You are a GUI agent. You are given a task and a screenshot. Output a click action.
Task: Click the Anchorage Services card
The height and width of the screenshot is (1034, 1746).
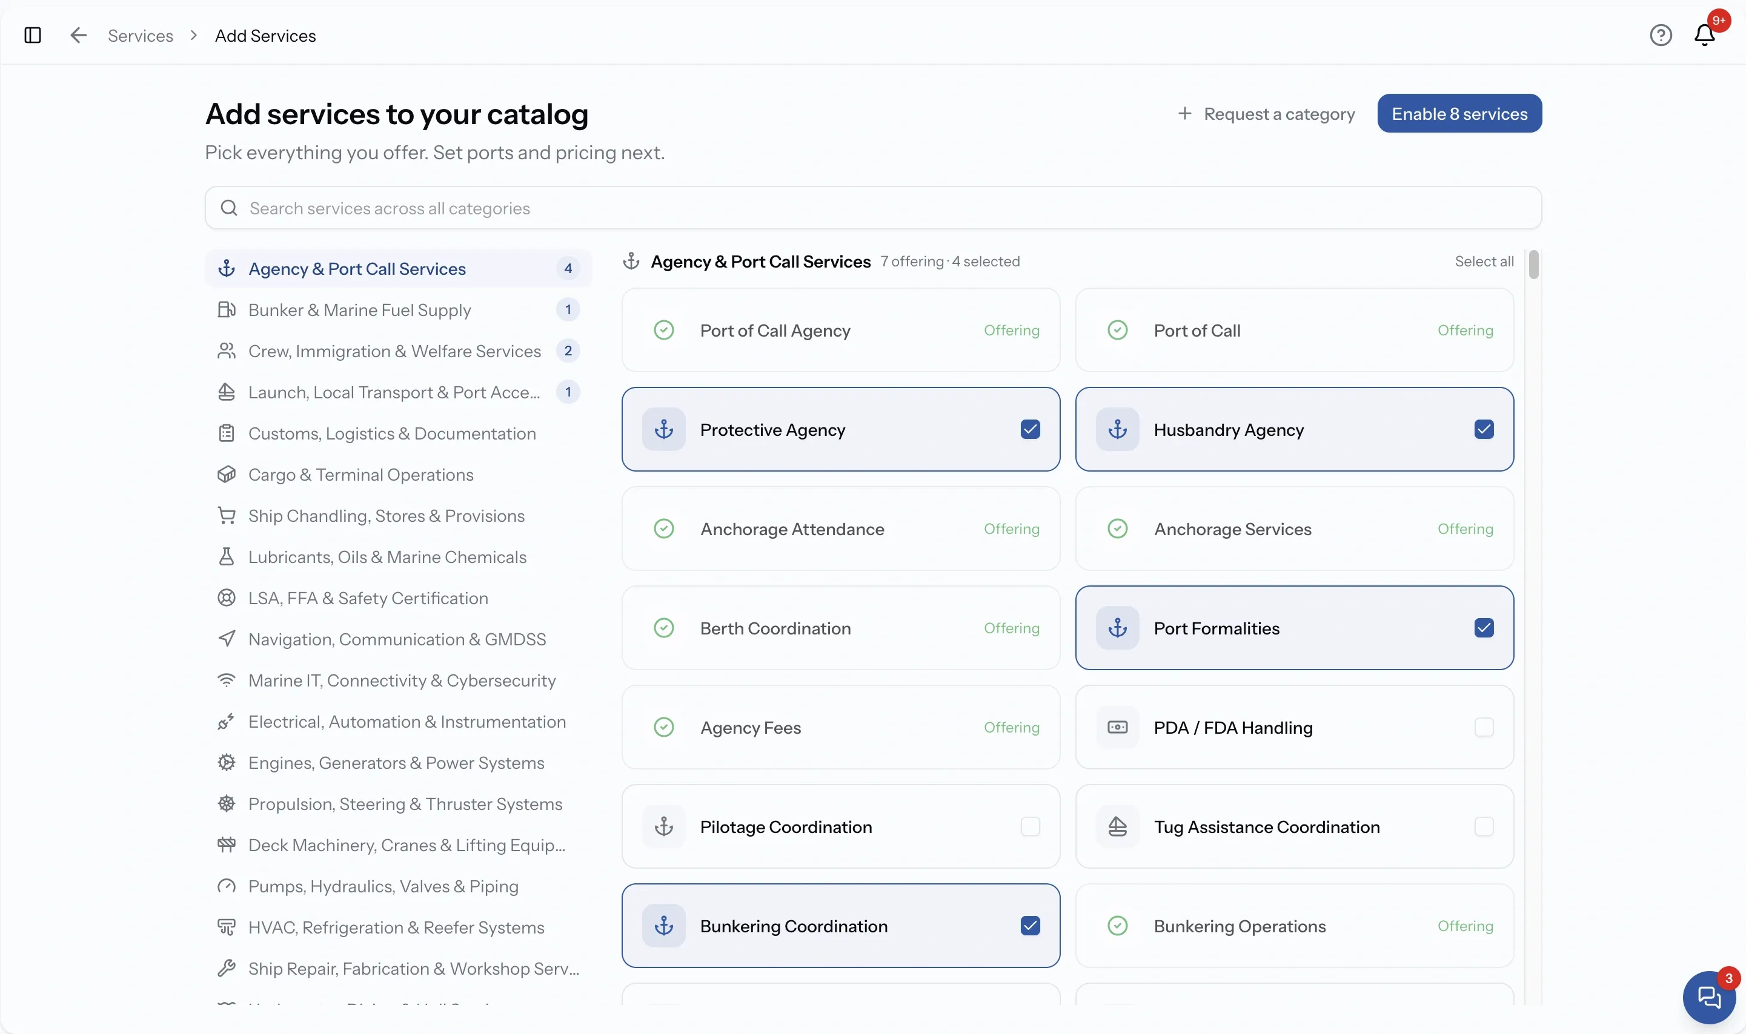[x=1294, y=529]
